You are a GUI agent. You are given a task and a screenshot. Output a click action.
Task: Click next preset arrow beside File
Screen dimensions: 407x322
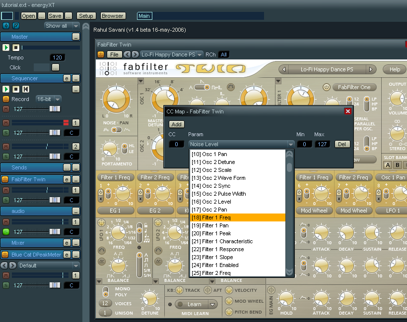point(135,54)
